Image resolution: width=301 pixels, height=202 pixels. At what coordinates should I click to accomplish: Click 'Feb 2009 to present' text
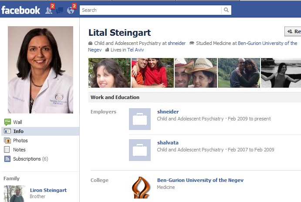pos(249,119)
